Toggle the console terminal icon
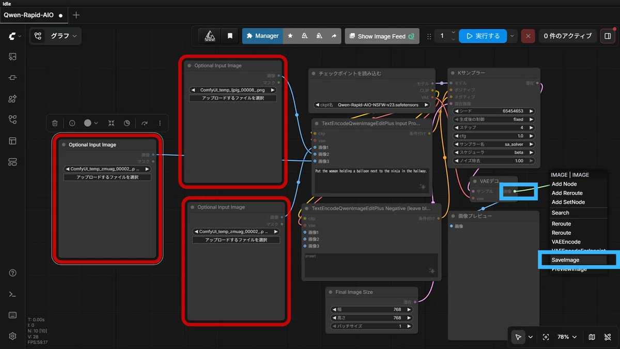 (x=13, y=294)
